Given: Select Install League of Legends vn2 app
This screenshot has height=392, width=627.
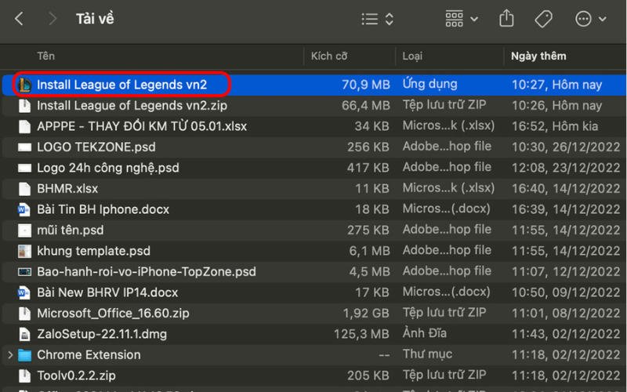Looking at the screenshot, I should (122, 85).
